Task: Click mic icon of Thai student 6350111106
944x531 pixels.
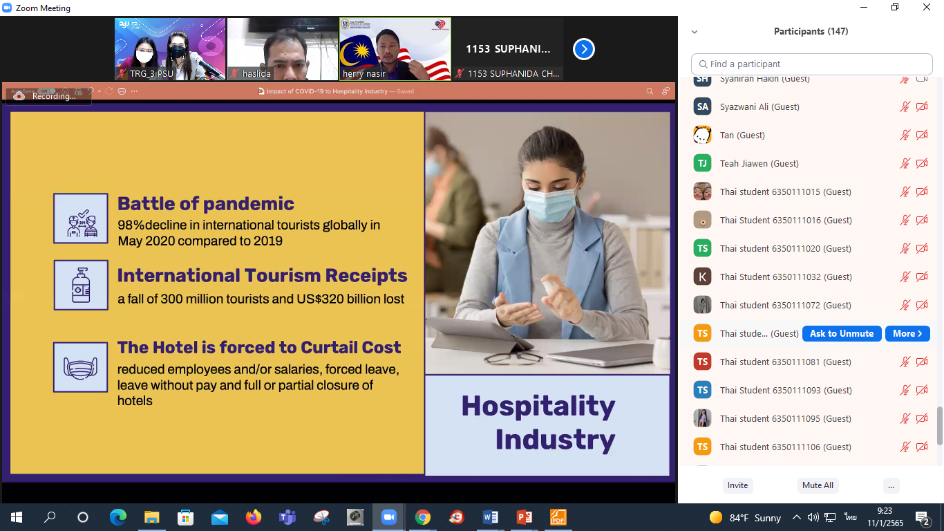Action: (x=905, y=447)
